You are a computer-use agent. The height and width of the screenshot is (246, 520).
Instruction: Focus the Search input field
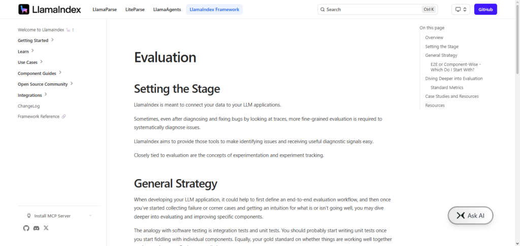coord(377,10)
